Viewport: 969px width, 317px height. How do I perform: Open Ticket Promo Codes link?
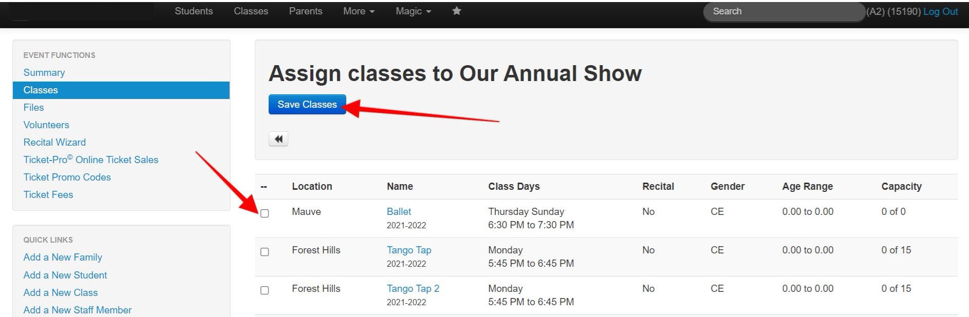point(67,177)
